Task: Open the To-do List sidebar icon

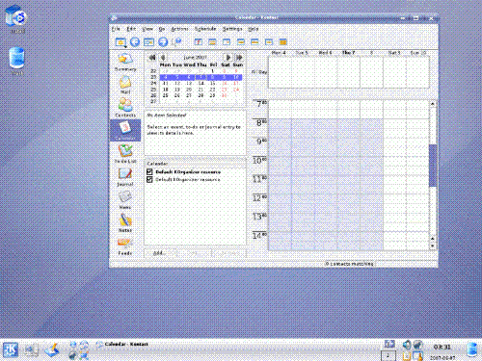Action: click(125, 153)
